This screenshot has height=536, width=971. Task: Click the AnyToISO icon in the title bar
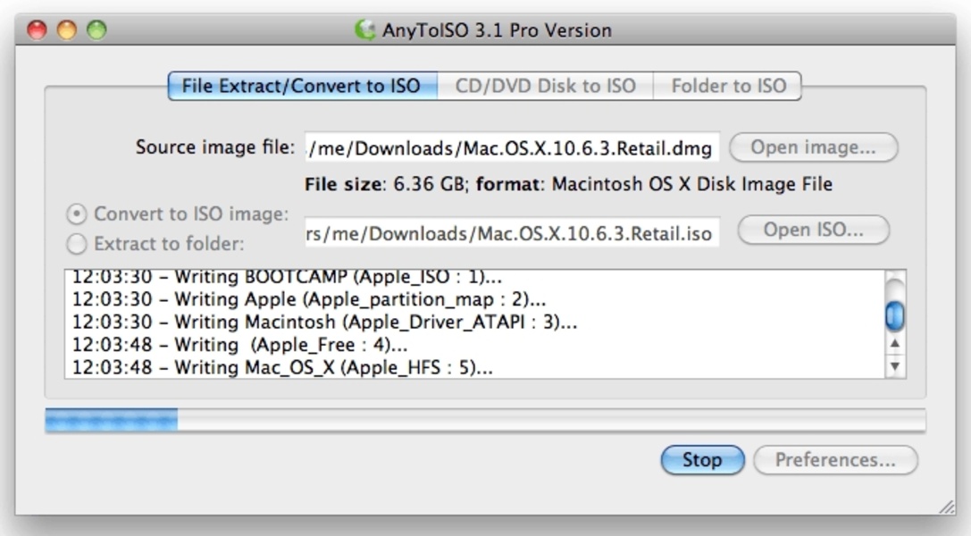pyautogui.click(x=364, y=29)
